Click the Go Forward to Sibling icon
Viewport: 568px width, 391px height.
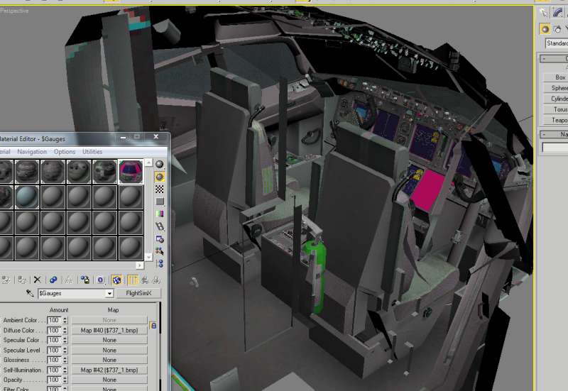tap(156, 280)
